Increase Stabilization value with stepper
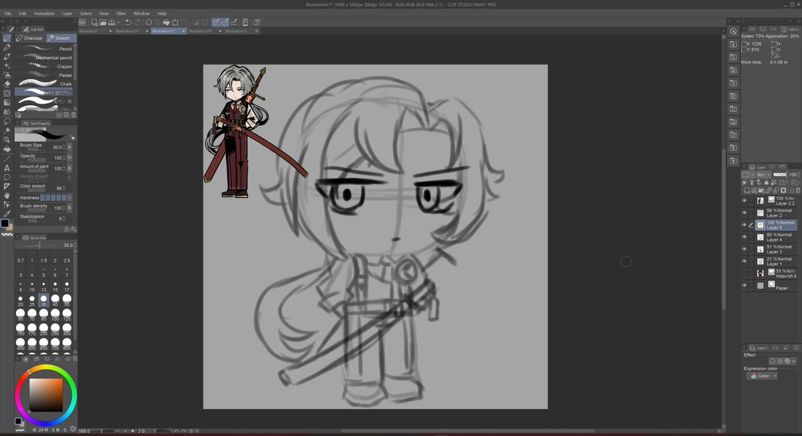 click(65, 218)
